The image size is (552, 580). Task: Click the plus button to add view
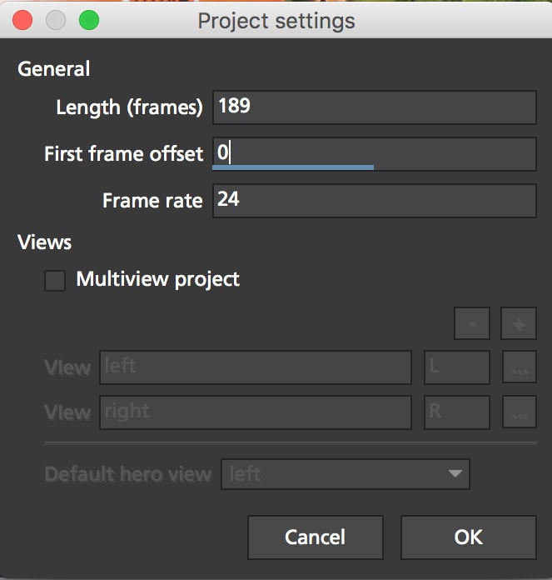518,323
